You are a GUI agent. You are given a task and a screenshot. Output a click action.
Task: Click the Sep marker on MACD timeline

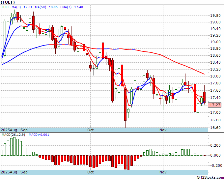coord(24,172)
